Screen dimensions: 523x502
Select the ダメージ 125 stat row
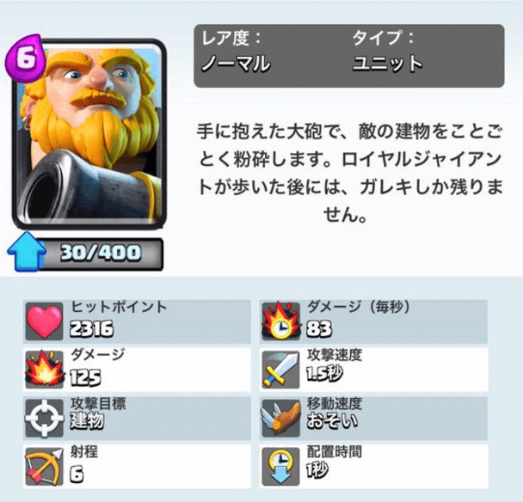pos(137,370)
